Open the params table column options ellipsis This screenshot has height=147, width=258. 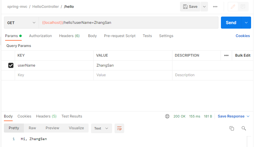coord(226,55)
